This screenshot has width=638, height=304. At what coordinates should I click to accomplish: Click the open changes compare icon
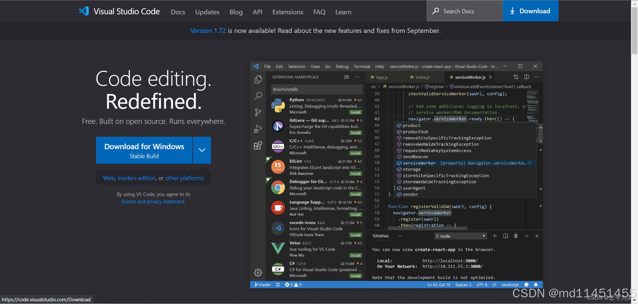pos(516,77)
